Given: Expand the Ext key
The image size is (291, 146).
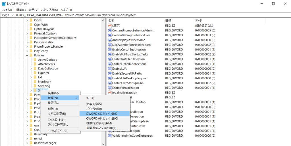Looking at the screenshot, I should pos(31,77).
